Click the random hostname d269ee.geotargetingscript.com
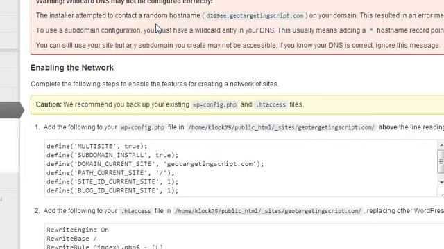Viewport: 444px width, 249px height. [255, 16]
